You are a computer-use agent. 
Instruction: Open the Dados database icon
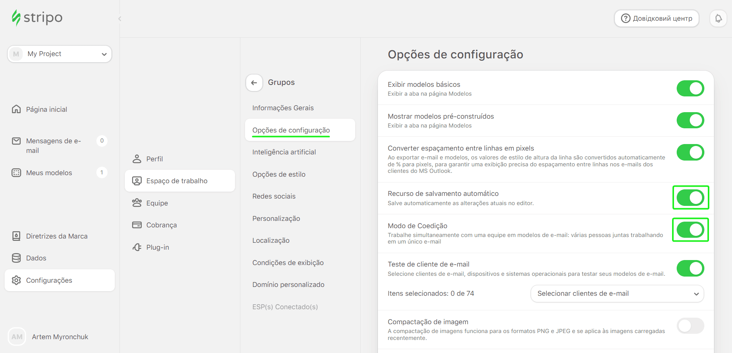[x=16, y=258]
